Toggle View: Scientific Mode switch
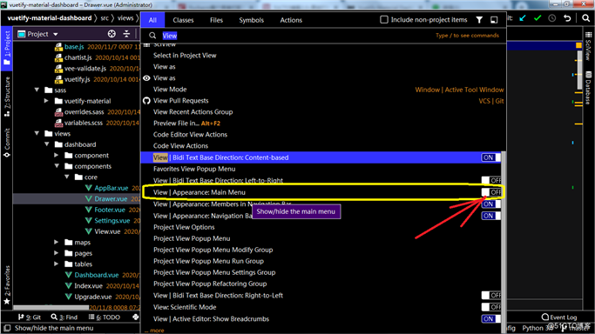Image resolution: width=595 pixels, height=334 pixels. (x=490, y=307)
